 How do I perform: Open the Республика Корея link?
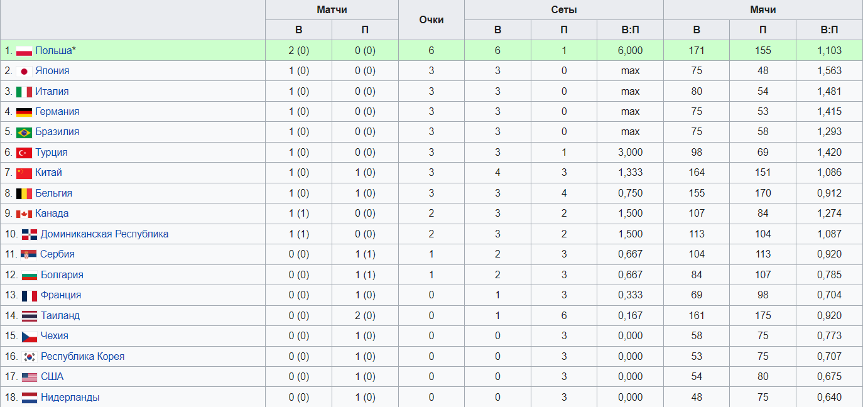[x=82, y=357]
